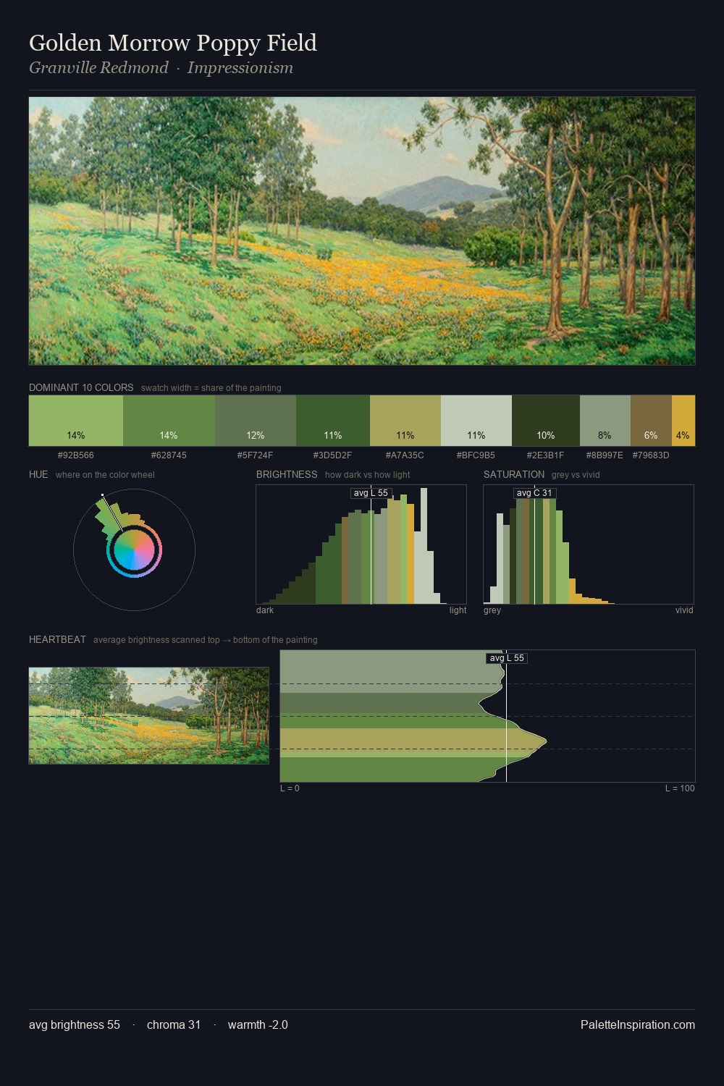Click the 'avg L 55' marker in heartbeat chart
724x1086 pixels.
[507, 658]
